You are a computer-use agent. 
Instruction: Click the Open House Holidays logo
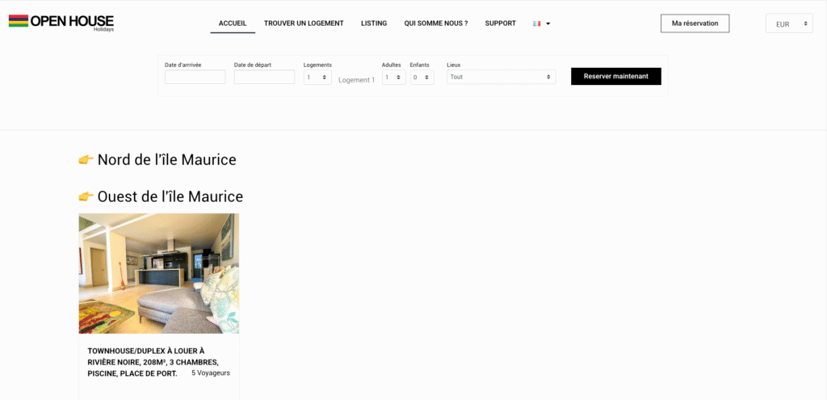pos(61,23)
